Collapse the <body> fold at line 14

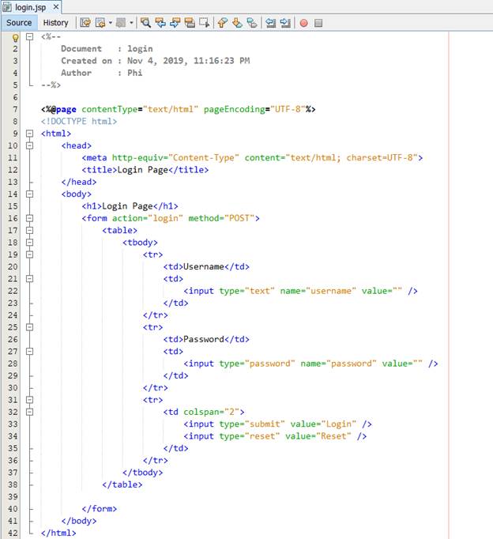tap(30, 194)
